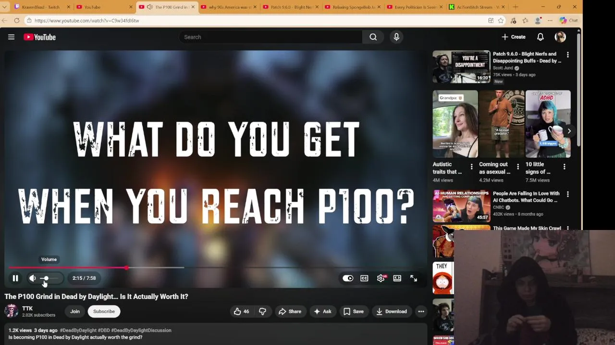615x345 pixels.
Task: Join the TTK channel membership
Action: pyautogui.click(x=75, y=311)
